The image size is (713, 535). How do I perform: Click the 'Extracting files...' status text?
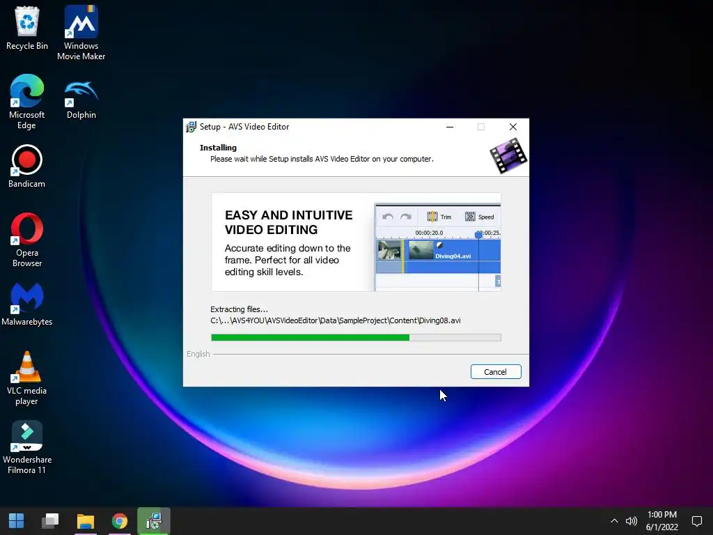pos(240,309)
